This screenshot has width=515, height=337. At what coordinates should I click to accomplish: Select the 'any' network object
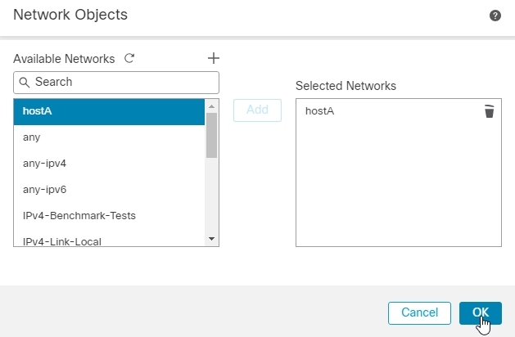(108, 137)
